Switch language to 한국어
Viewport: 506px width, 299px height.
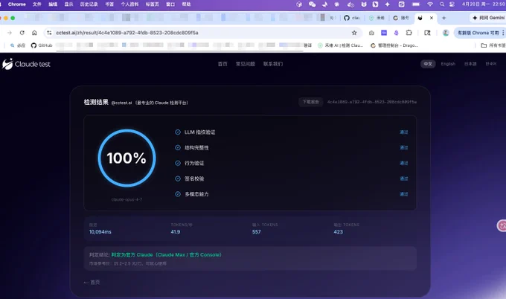491,64
